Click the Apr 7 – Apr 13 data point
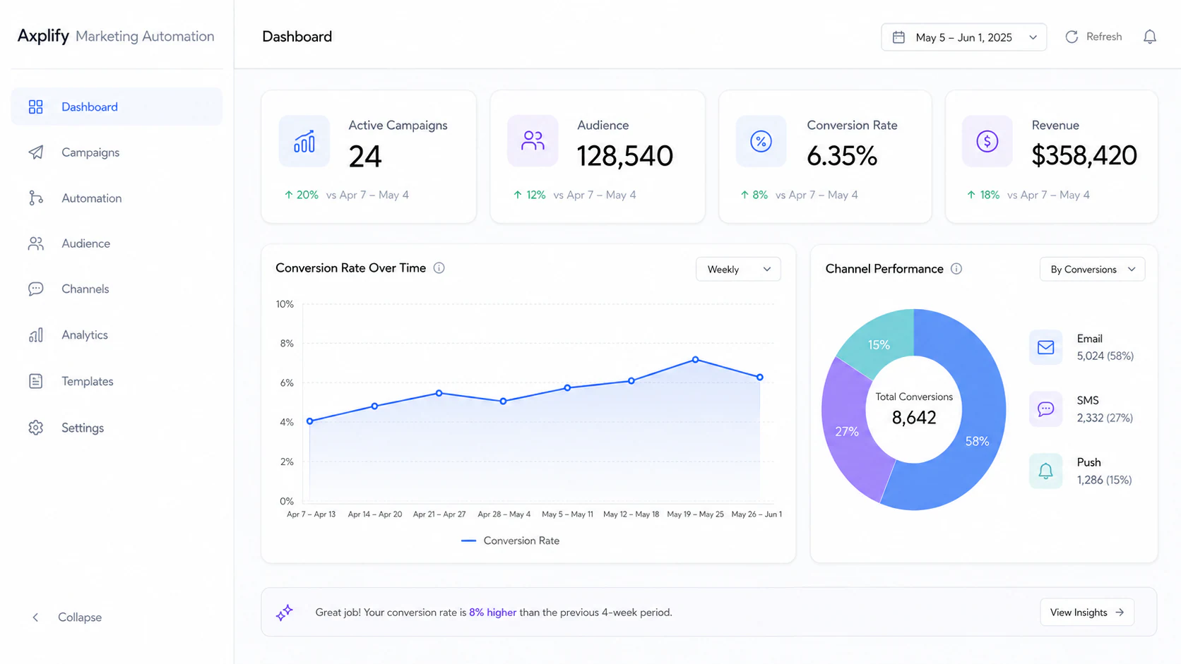The image size is (1181, 664). coord(310,421)
